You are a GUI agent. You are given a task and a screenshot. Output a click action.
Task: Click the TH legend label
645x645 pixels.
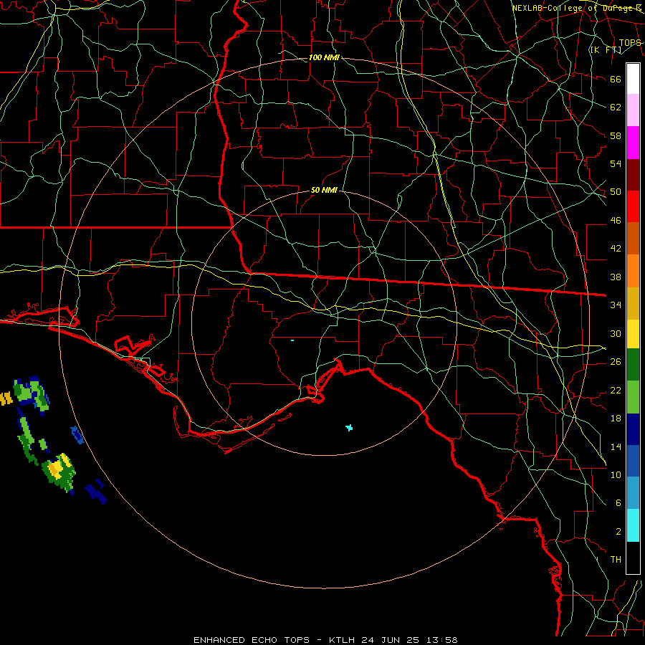(x=616, y=559)
